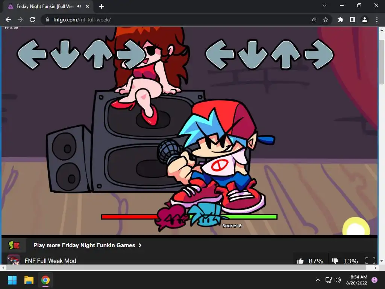
Task: Open Chrome three-dot menu
Action: pos(377,20)
